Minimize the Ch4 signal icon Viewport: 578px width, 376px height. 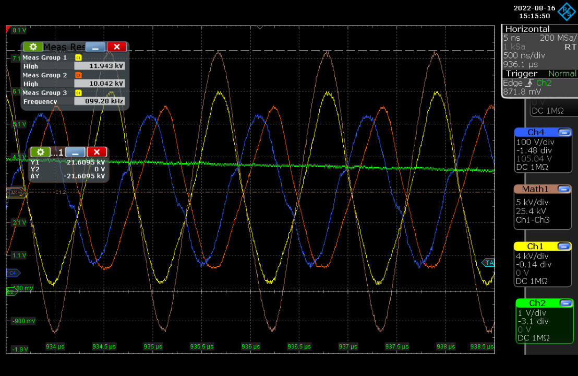coord(564,132)
